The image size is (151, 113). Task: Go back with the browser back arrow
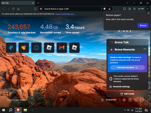point(4,9)
